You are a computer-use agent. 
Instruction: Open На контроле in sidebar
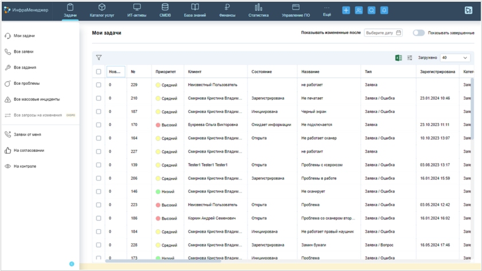click(x=20, y=166)
